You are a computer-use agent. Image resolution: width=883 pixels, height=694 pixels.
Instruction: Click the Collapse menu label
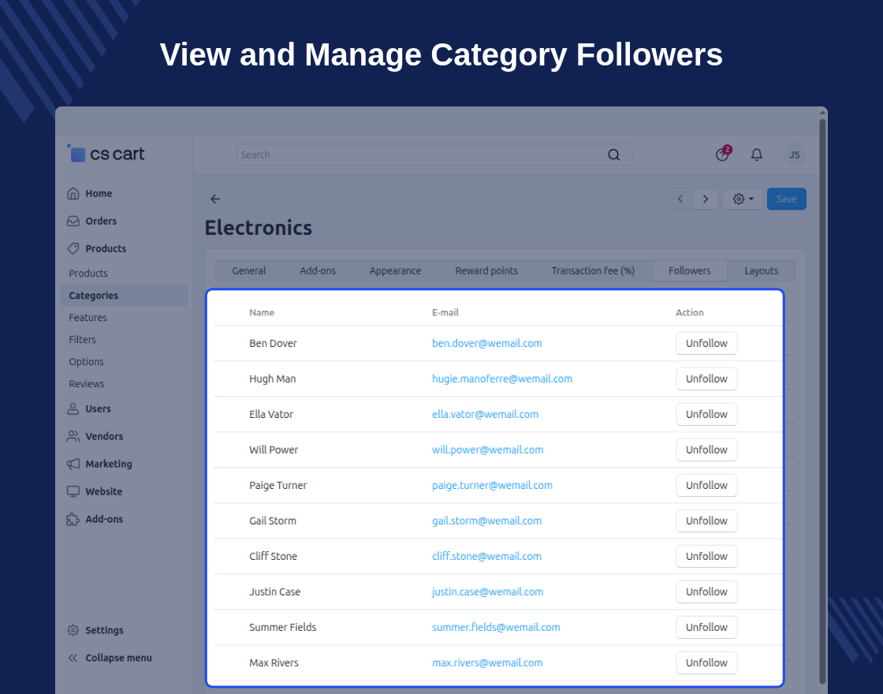coord(119,658)
